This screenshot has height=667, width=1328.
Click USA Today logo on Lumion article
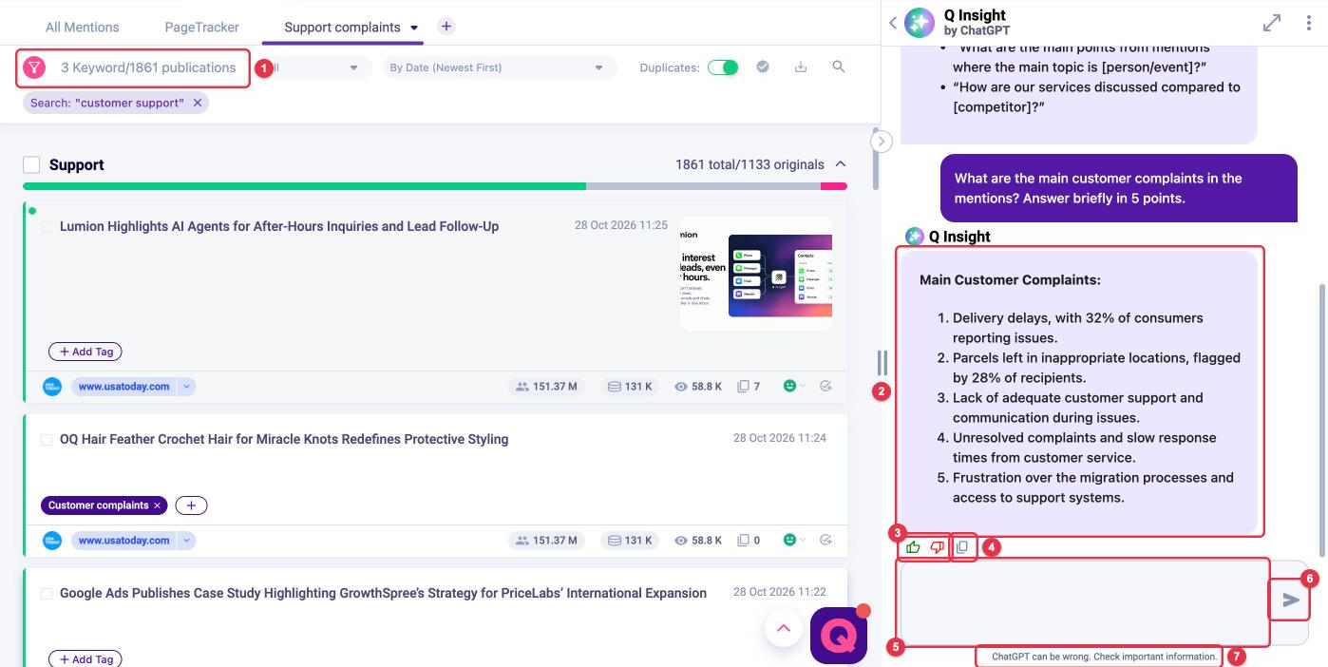click(x=52, y=387)
